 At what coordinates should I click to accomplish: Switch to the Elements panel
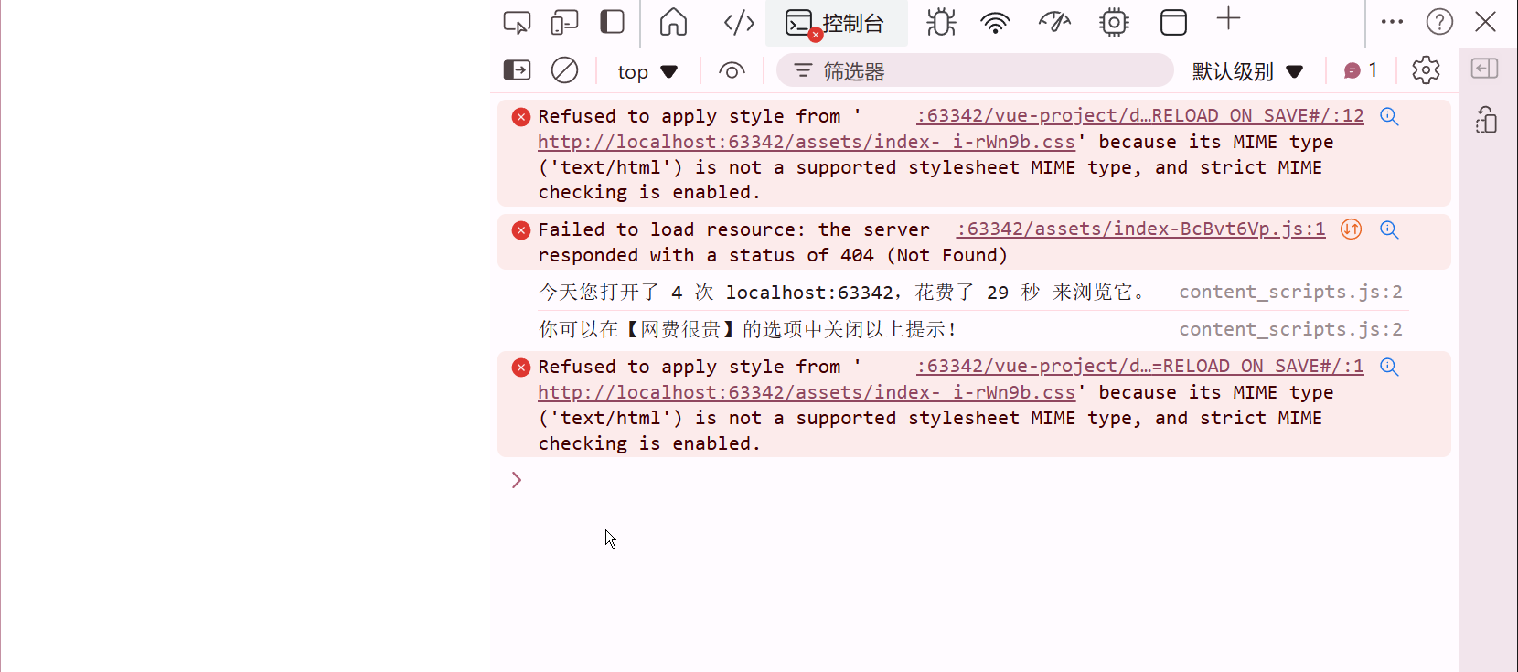(x=739, y=22)
